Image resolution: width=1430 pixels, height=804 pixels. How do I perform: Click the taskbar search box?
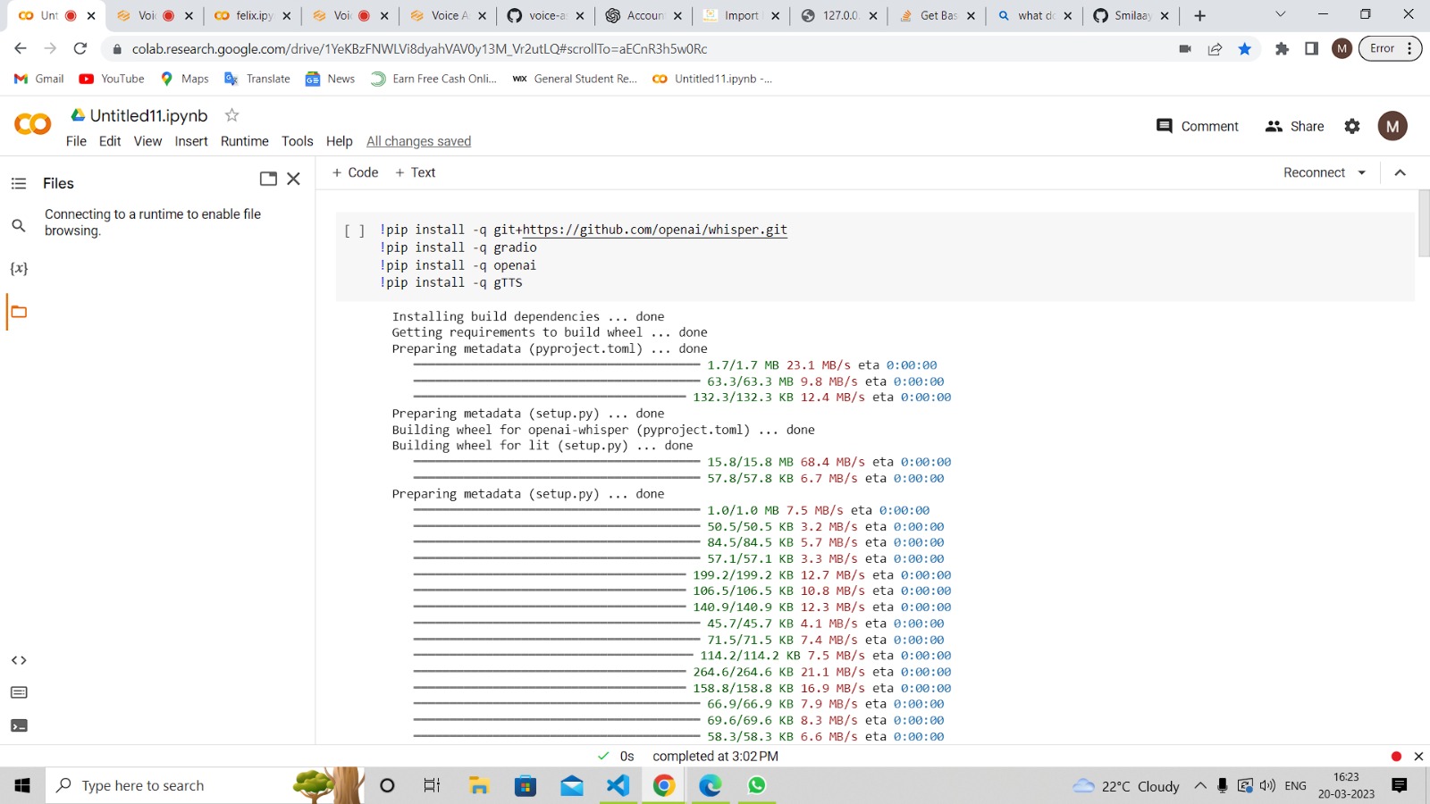tap(205, 785)
